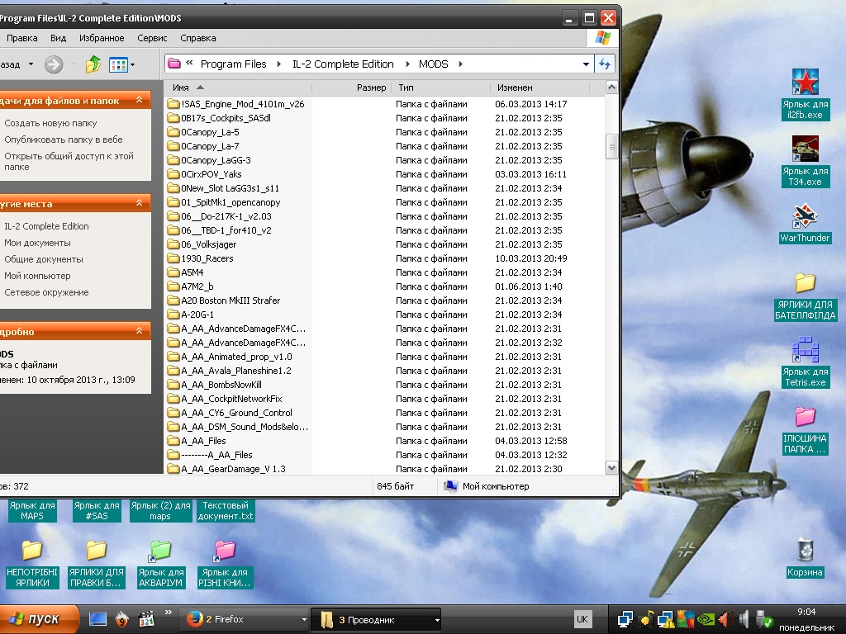Collapse the Подробно details panel
846x634 pixels.
[139, 331]
